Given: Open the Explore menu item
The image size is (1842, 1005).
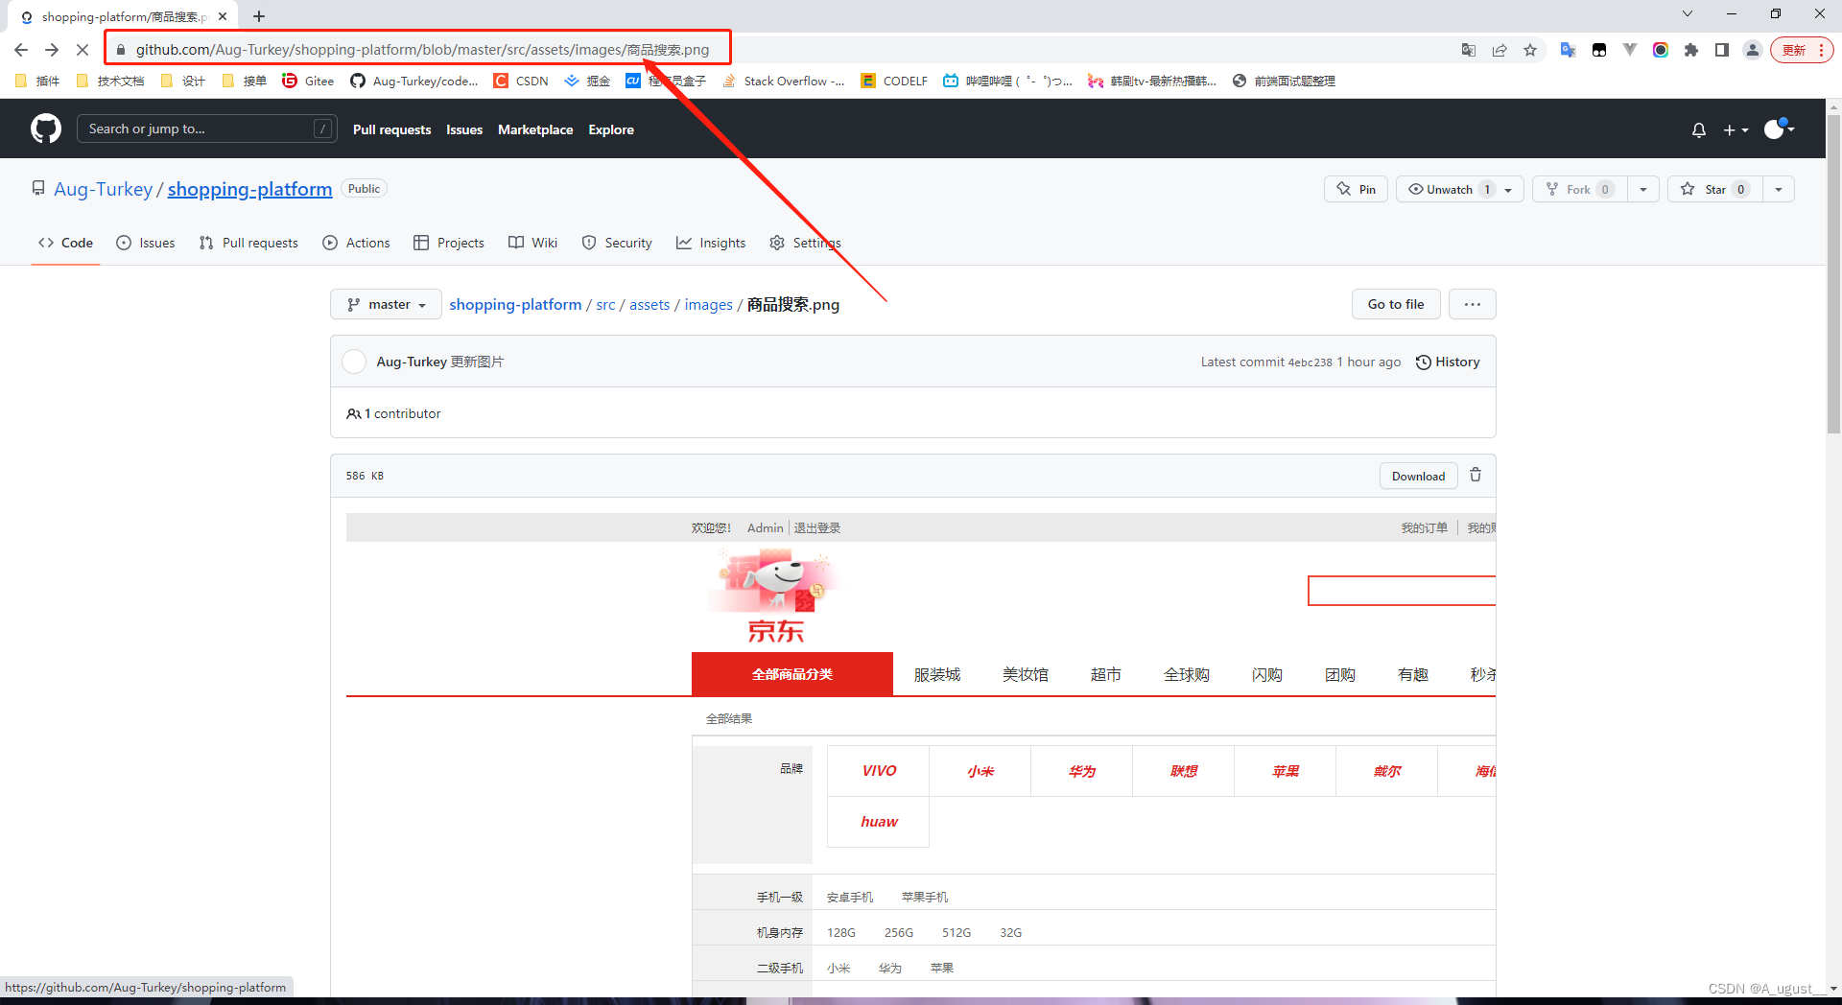Looking at the screenshot, I should pyautogui.click(x=611, y=129).
